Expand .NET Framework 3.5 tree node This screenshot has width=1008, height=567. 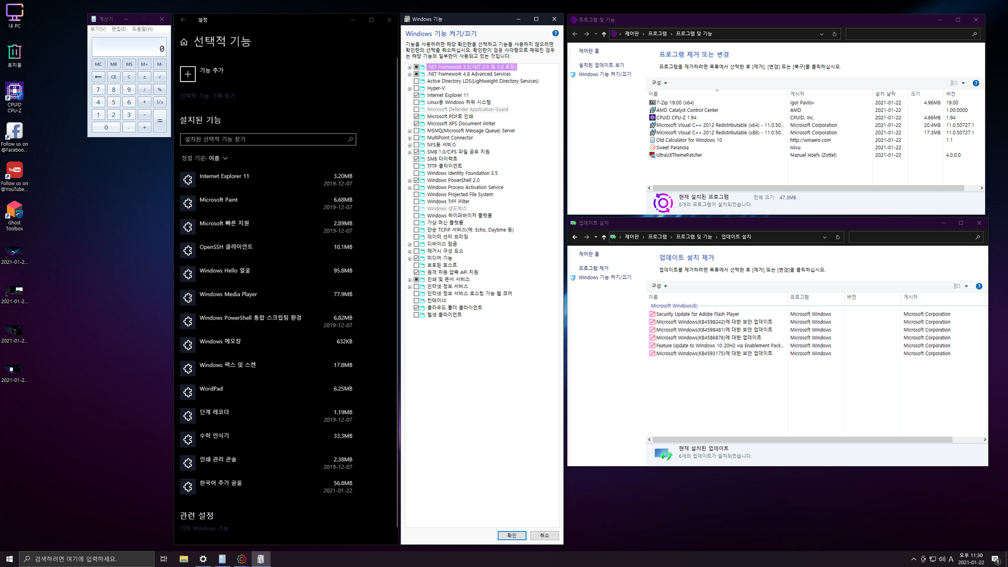[x=409, y=67]
